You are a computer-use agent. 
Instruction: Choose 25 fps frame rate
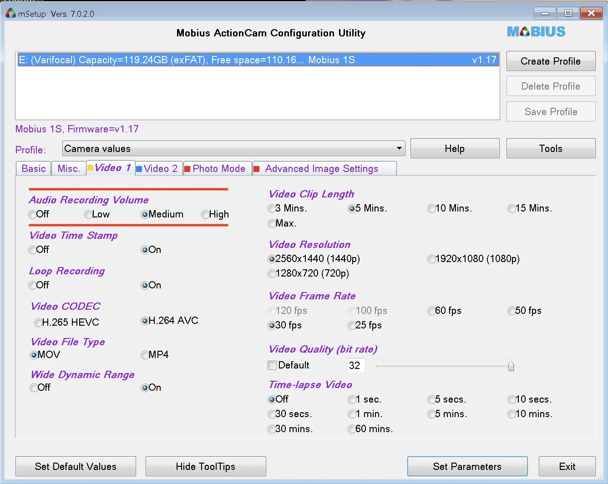352,325
